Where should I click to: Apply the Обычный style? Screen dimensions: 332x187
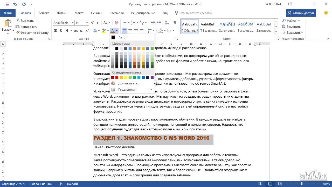click(190, 26)
